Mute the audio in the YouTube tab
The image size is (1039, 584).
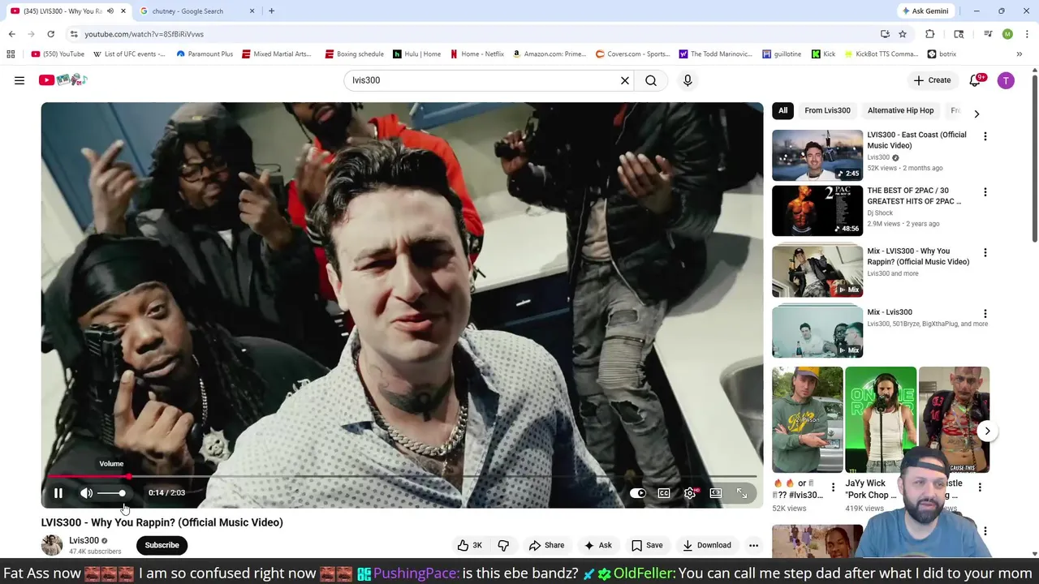pyautogui.click(x=110, y=11)
